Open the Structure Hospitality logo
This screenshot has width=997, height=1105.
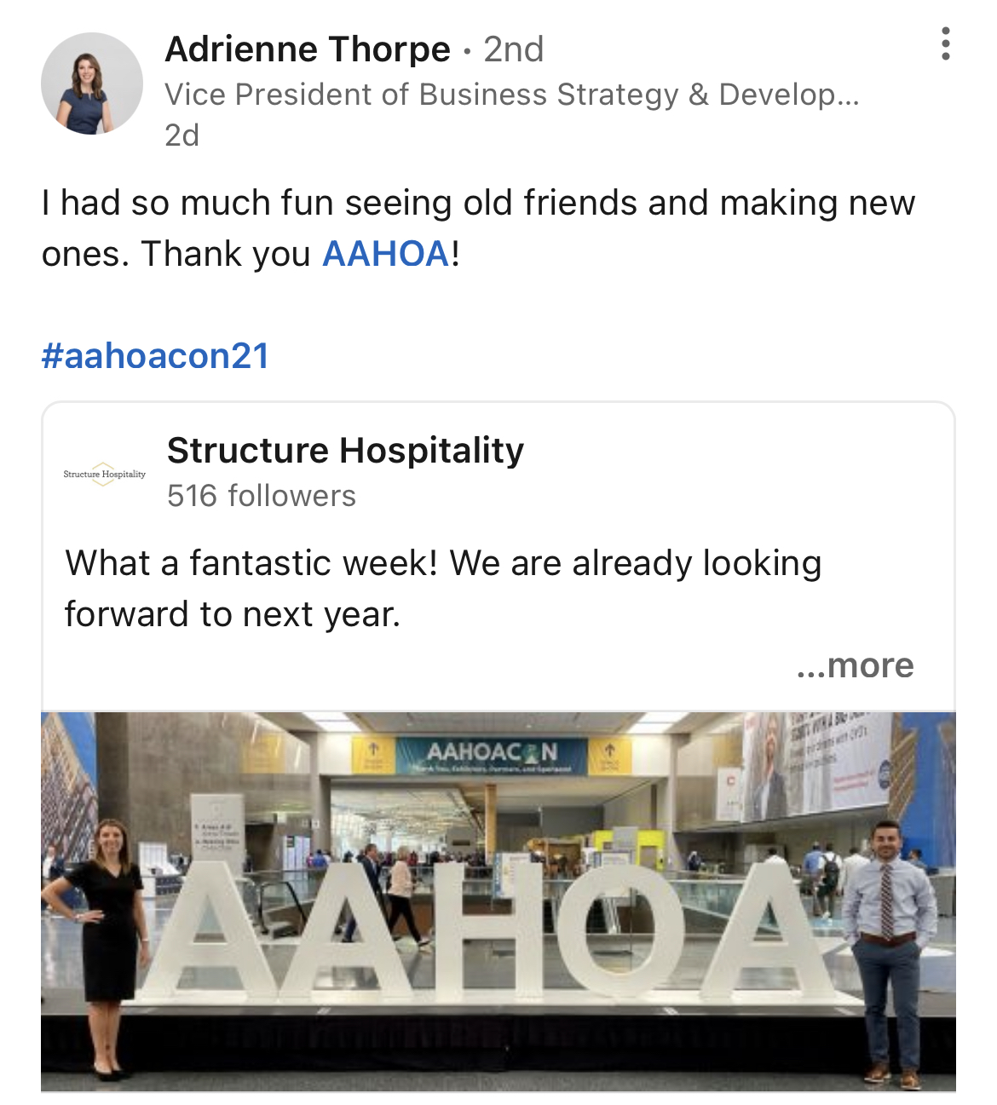click(x=104, y=474)
